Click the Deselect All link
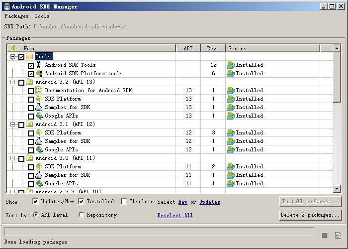Image resolution: width=348 pixels, height=249 pixels. pyautogui.click(x=175, y=215)
